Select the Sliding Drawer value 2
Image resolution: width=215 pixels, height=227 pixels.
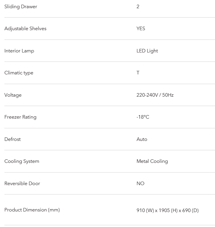click(138, 6)
